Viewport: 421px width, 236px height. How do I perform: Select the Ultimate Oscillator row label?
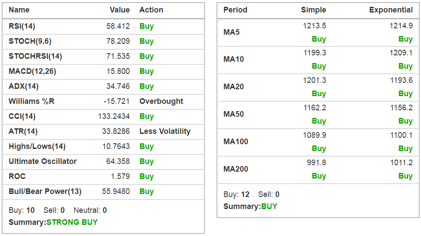point(42,161)
